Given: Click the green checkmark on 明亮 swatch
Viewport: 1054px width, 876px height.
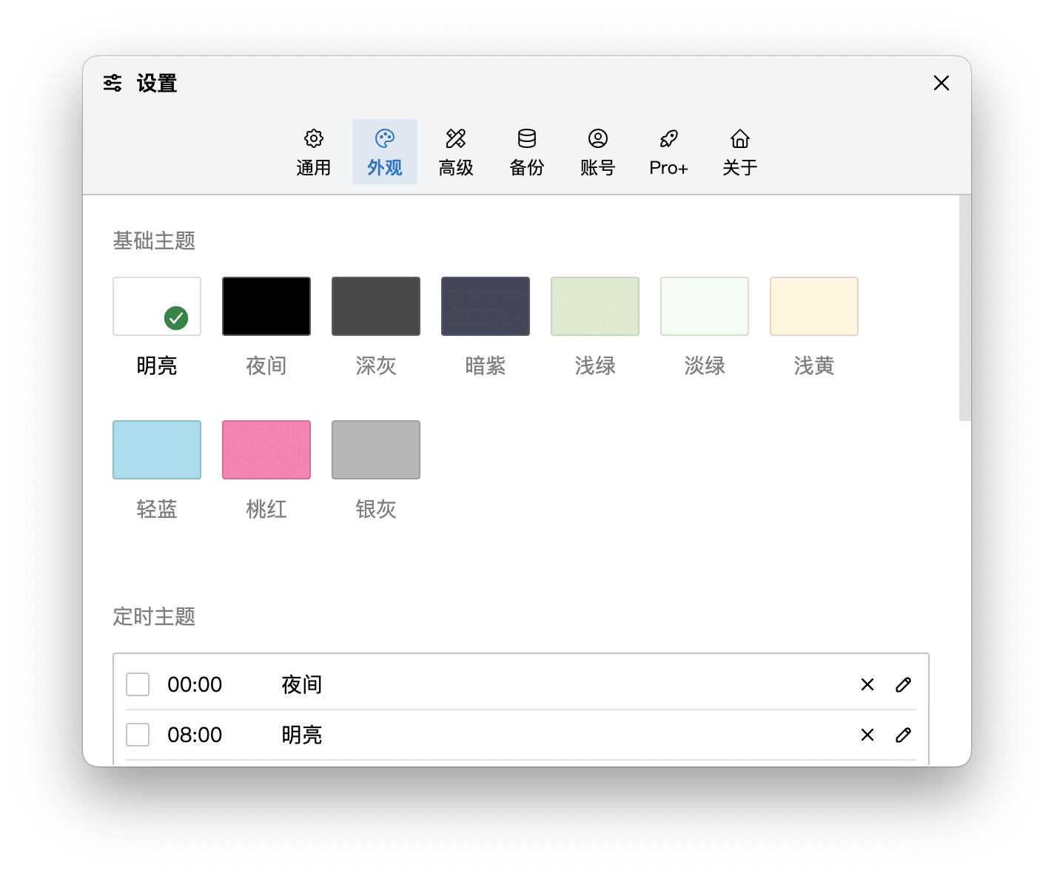Looking at the screenshot, I should click(176, 318).
